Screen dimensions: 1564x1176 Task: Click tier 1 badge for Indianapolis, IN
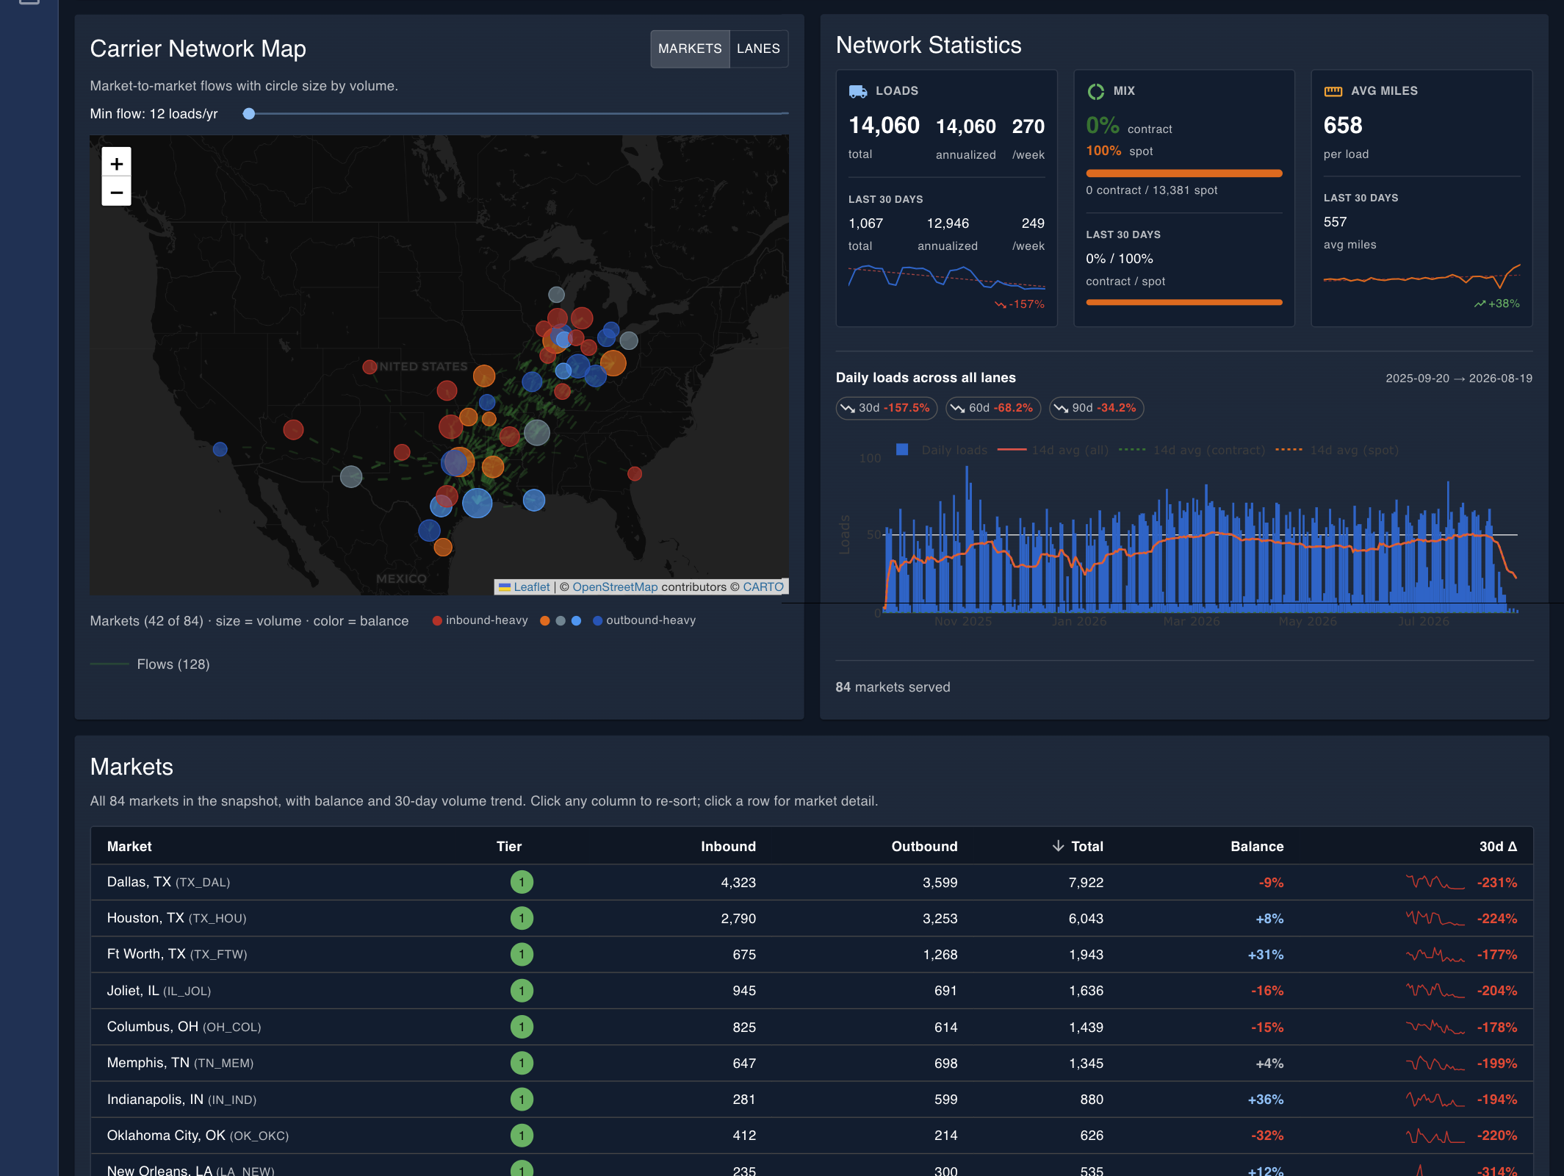pos(522,1099)
